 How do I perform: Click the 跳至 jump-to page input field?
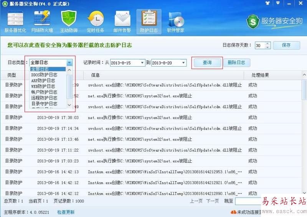tap(248, 201)
